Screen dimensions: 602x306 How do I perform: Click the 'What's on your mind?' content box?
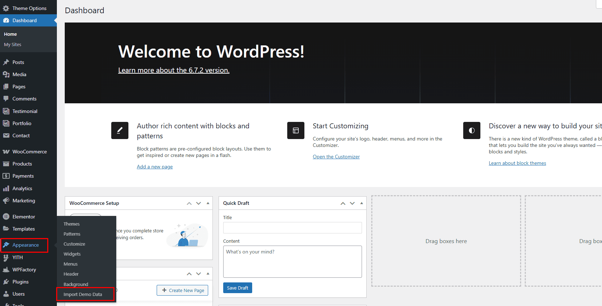(293, 262)
